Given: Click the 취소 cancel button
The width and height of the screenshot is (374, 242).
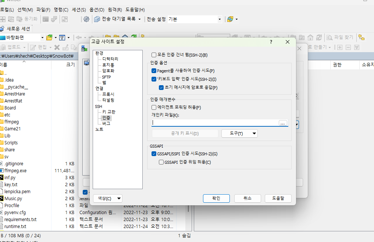Looking at the screenshot, I should [x=247, y=198].
